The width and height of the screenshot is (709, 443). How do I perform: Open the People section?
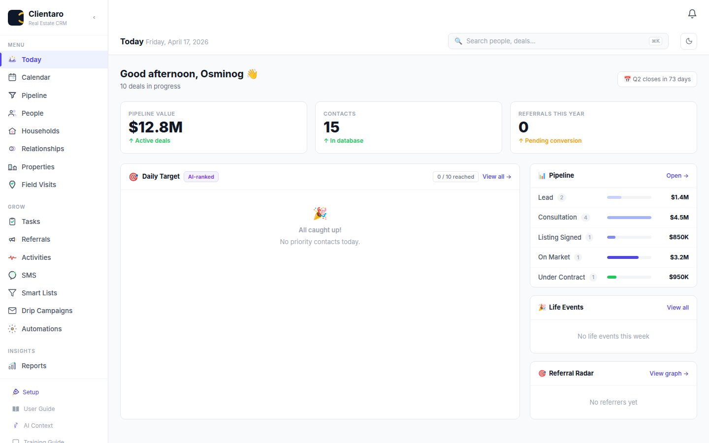click(12, 113)
